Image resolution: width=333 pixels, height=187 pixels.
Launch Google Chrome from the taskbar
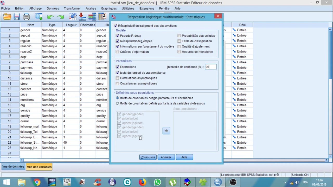37,182
